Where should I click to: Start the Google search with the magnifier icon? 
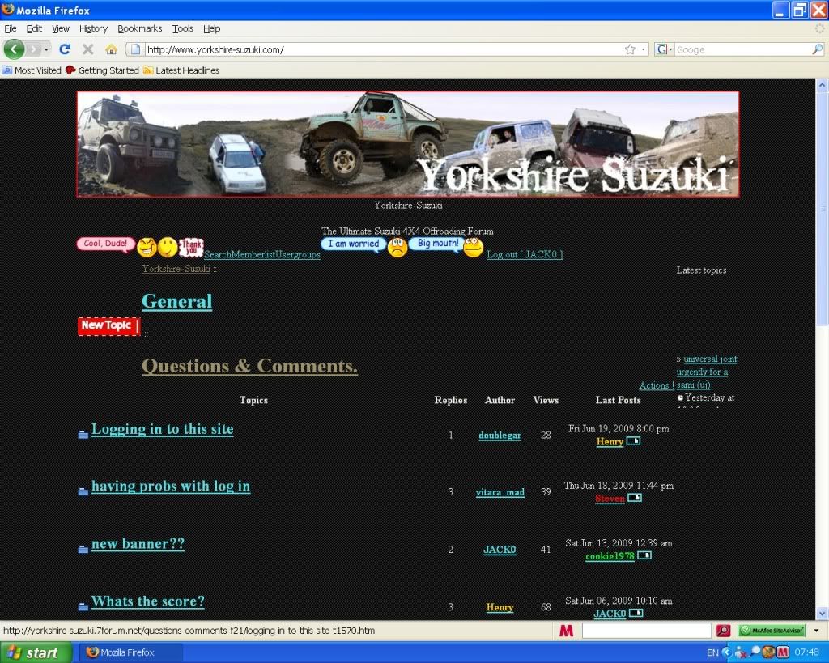tap(817, 49)
